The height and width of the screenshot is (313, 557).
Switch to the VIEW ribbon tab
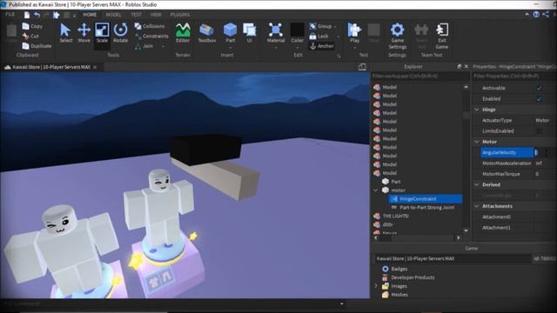click(x=156, y=15)
